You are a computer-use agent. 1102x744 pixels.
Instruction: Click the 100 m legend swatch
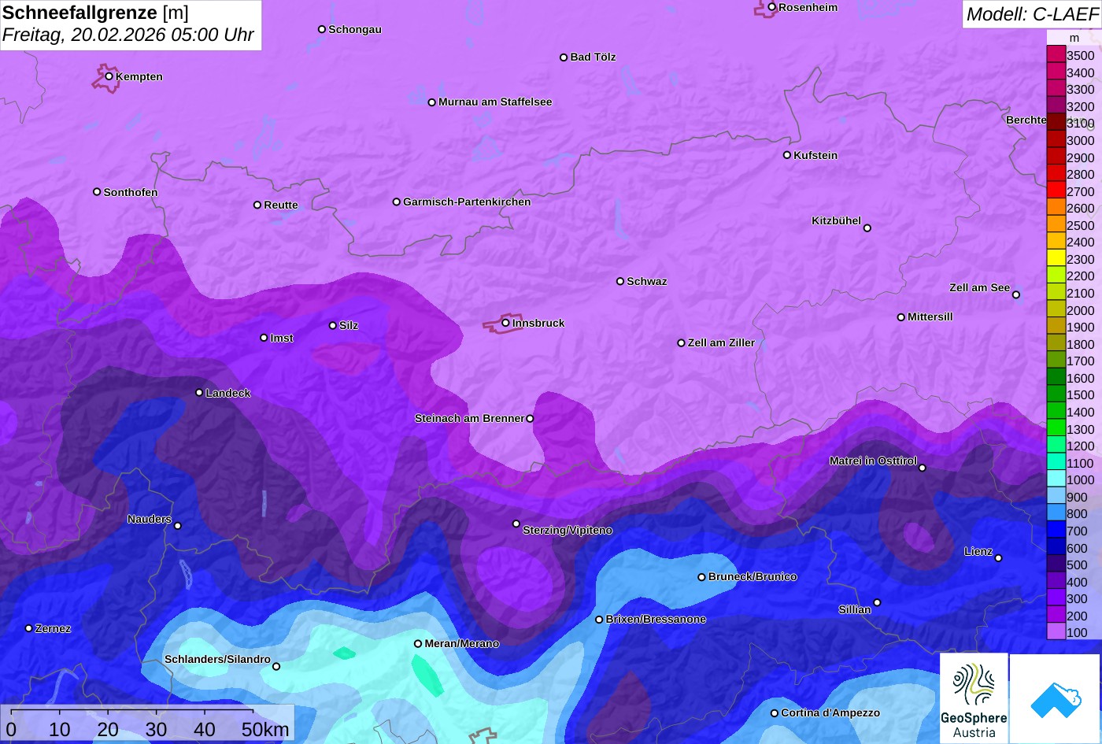click(x=1056, y=632)
